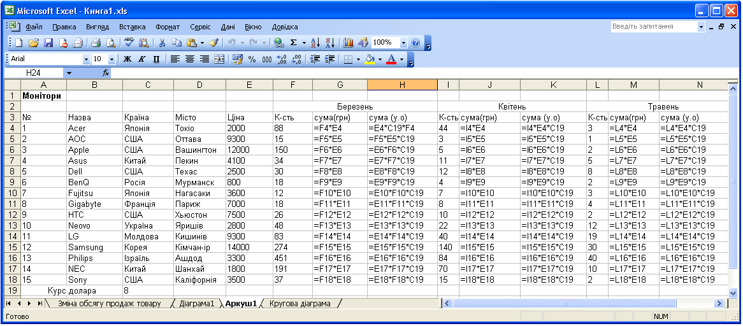743x326 pixels.
Task: Merge and center selected cells
Action: click(x=219, y=59)
